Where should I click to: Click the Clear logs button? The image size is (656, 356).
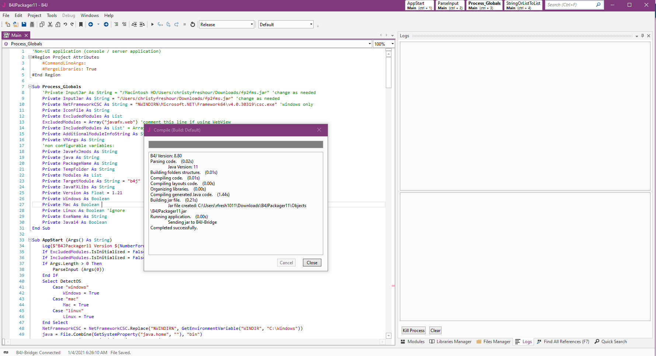point(436,331)
